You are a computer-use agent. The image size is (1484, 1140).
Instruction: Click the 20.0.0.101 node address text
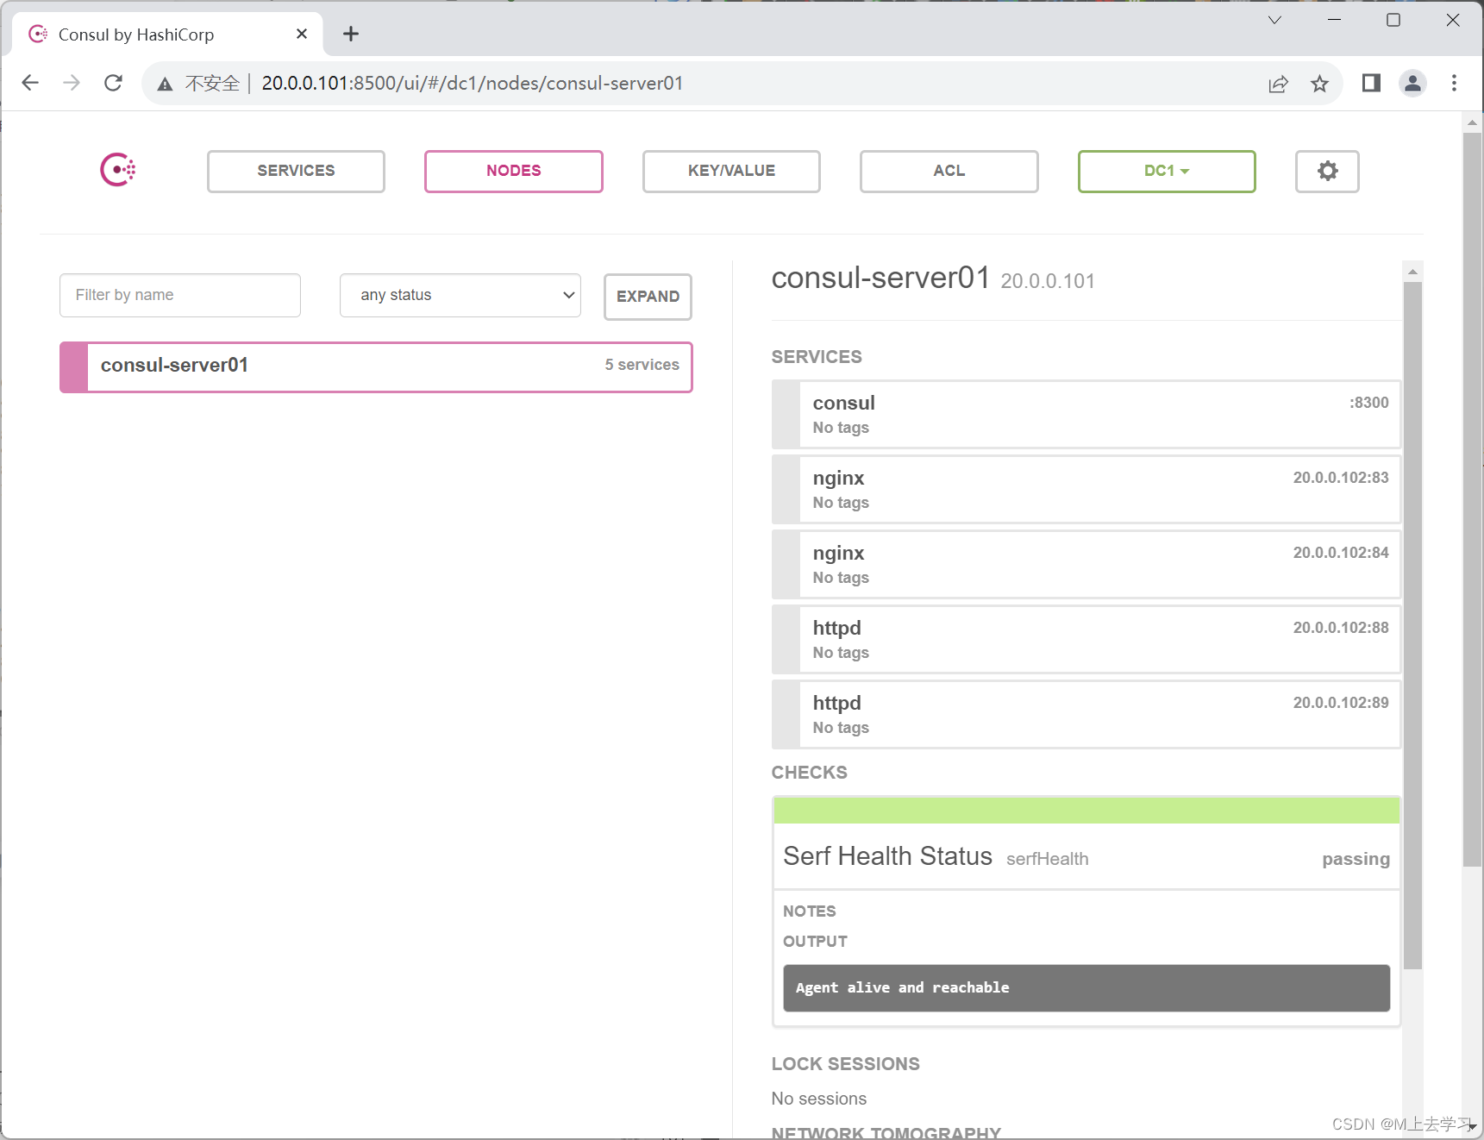[1047, 281]
